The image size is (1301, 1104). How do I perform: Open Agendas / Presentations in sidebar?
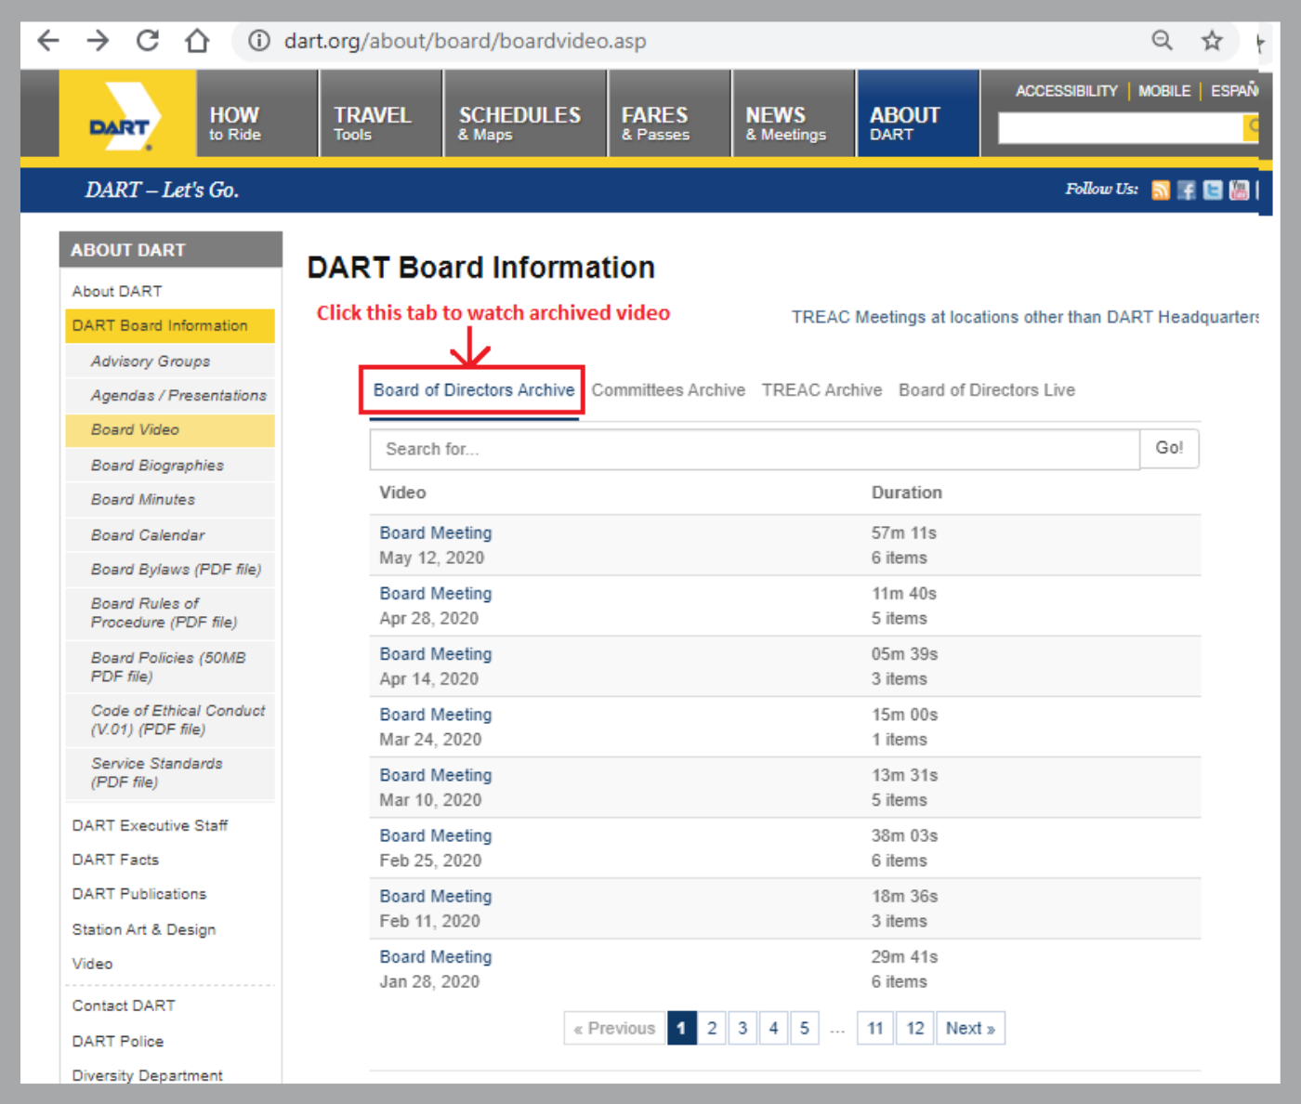[x=178, y=396]
